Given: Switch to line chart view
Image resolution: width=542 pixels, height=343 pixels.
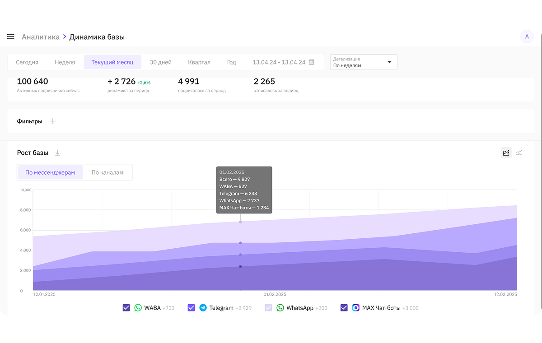Looking at the screenshot, I should pos(519,153).
